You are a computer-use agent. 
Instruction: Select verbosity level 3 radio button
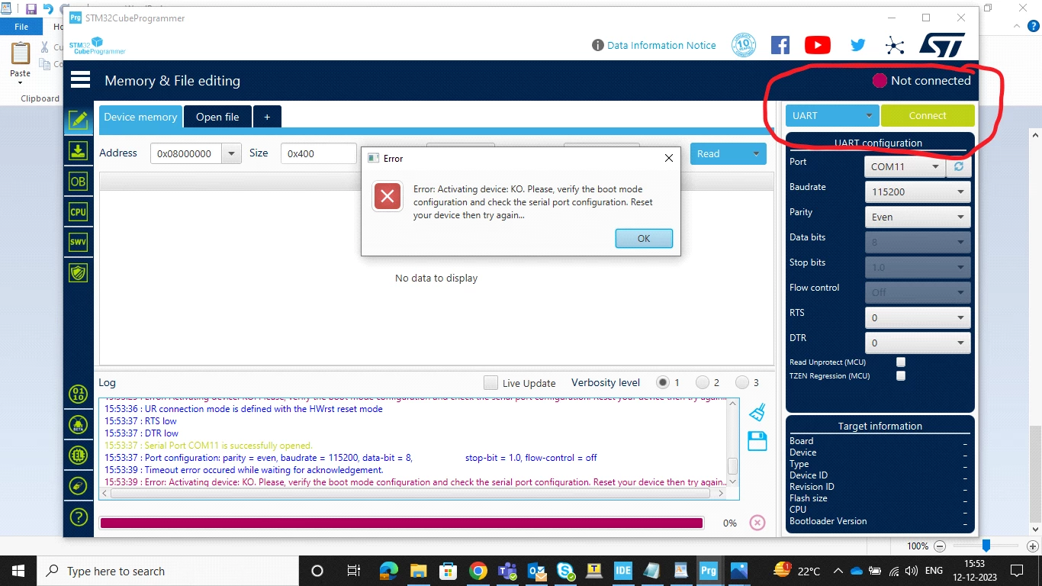pyautogui.click(x=742, y=382)
